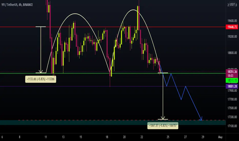Image resolution: width=239 pixels, height=141 pixels.
Task: Click the date 8 on time axis
Action: tap(19, 137)
